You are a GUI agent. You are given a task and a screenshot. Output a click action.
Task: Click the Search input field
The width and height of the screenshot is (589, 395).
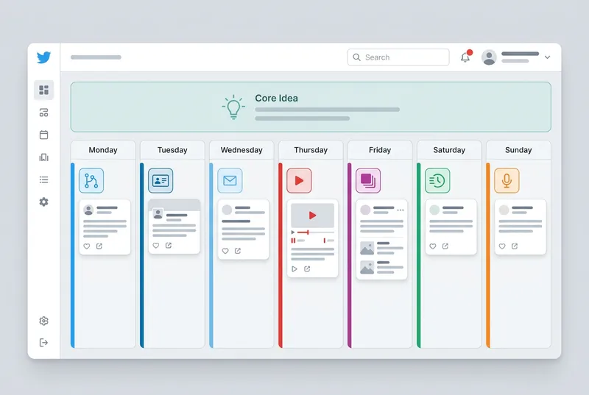(x=398, y=57)
